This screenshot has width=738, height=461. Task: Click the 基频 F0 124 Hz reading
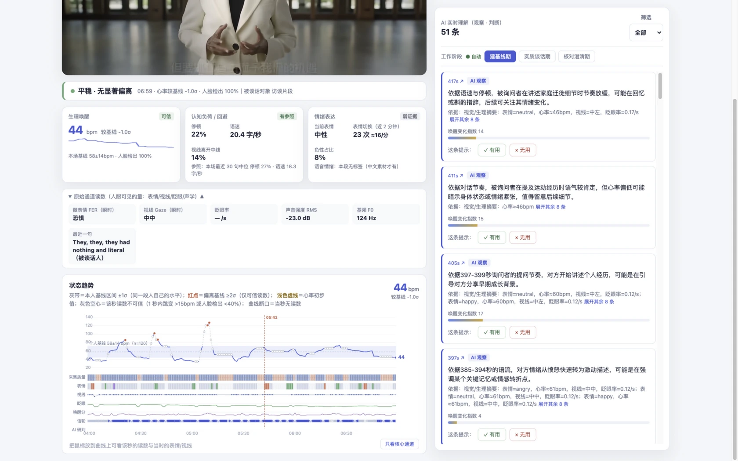[386, 214]
